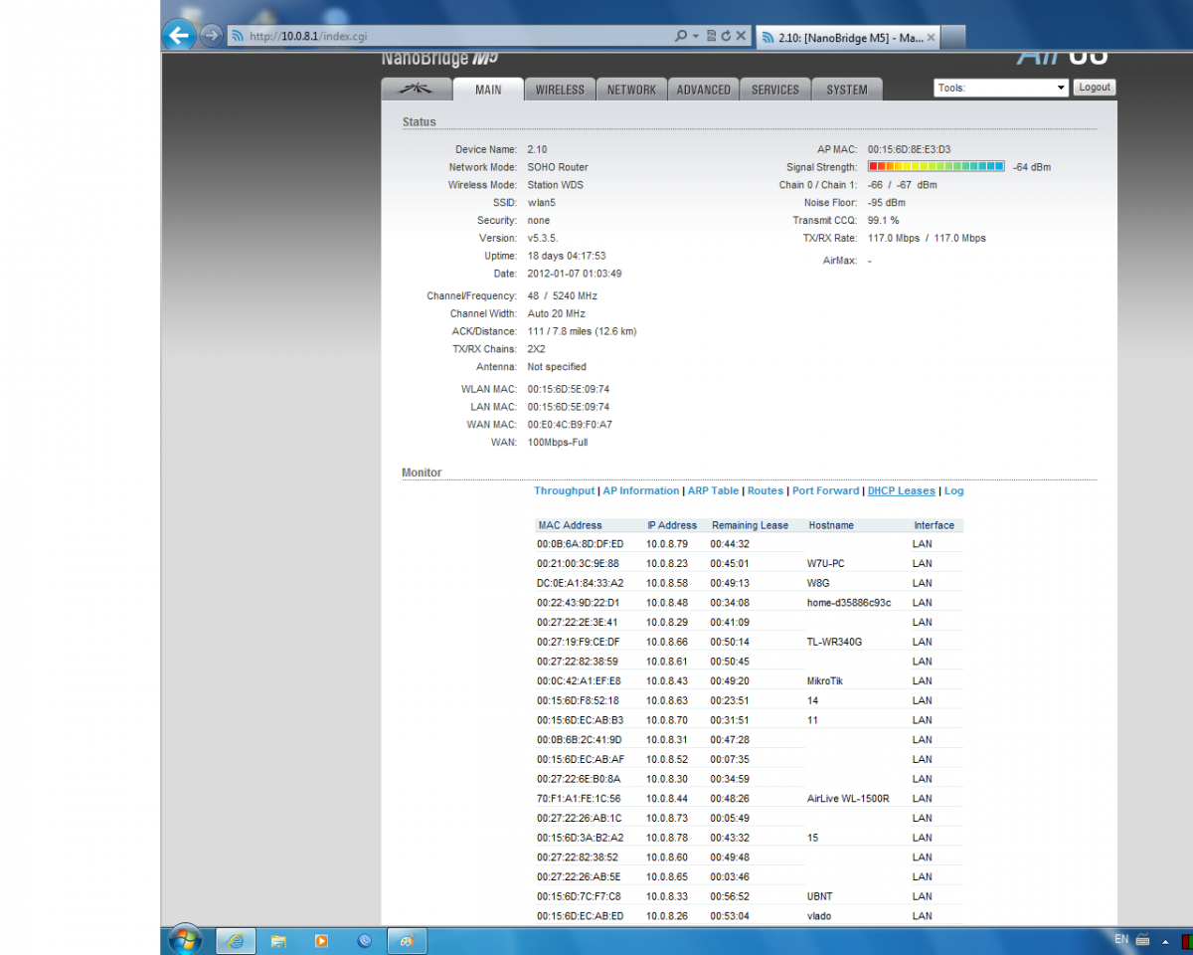Click the signal strength color bar
This screenshot has width=1193, height=955.
click(x=936, y=167)
